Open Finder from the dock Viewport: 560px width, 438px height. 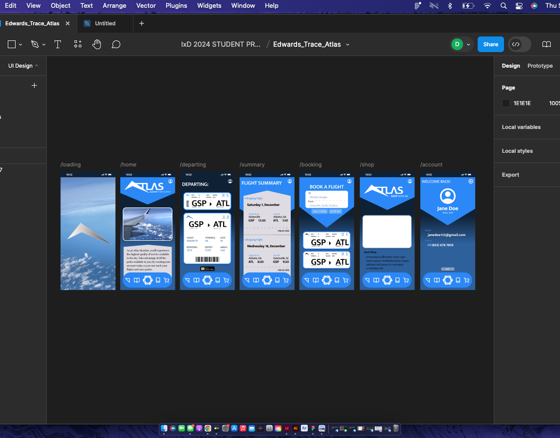tap(164, 428)
